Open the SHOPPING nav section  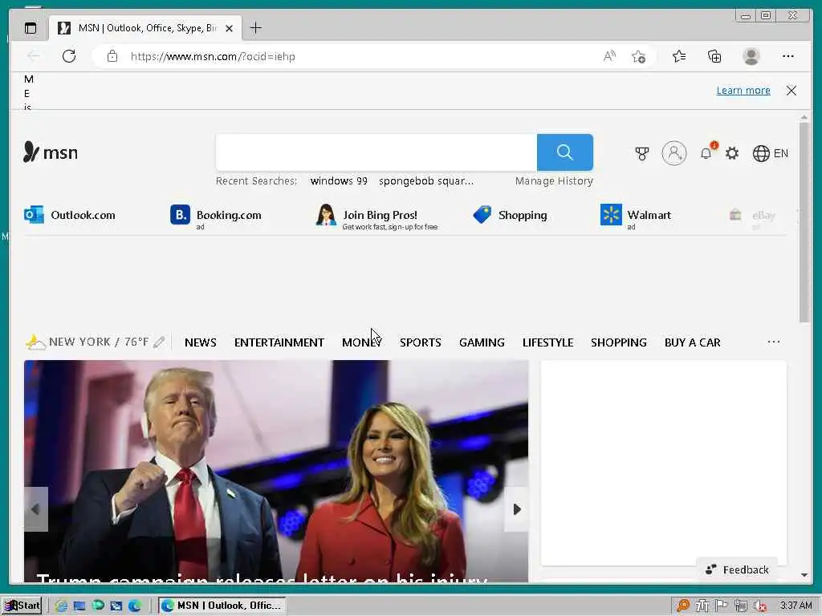(x=619, y=342)
